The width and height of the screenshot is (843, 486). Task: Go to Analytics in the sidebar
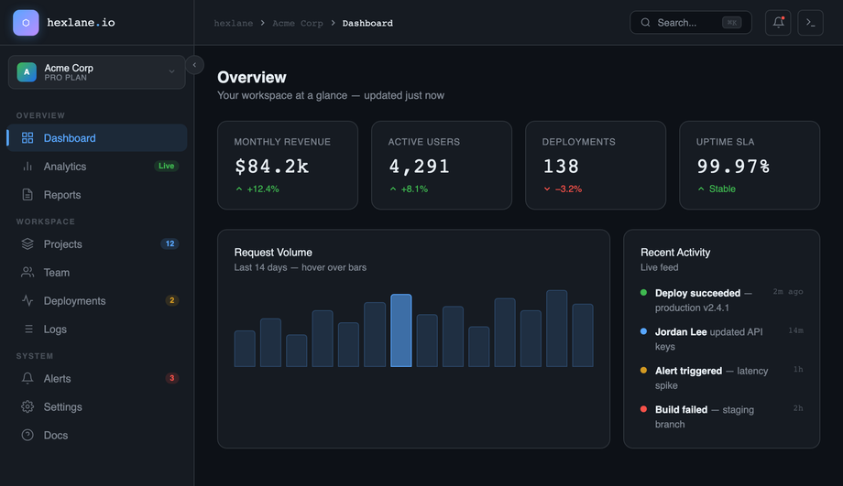click(97, 167)
